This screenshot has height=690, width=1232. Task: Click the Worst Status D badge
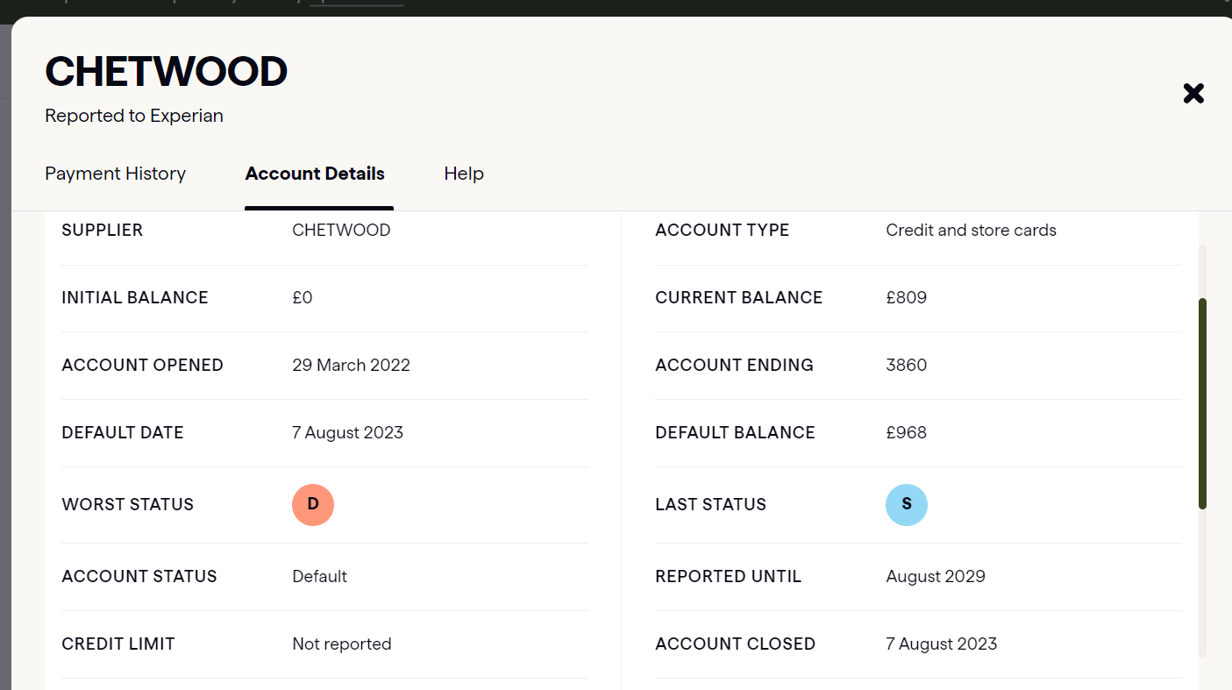(313, 505)
